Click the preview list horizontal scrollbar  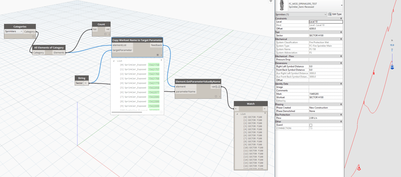[127, 112]
